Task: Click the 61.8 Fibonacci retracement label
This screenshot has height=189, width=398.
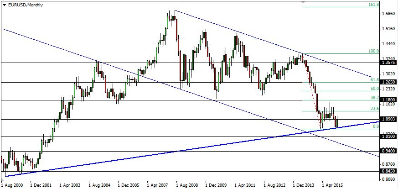Action: [375, 79]
